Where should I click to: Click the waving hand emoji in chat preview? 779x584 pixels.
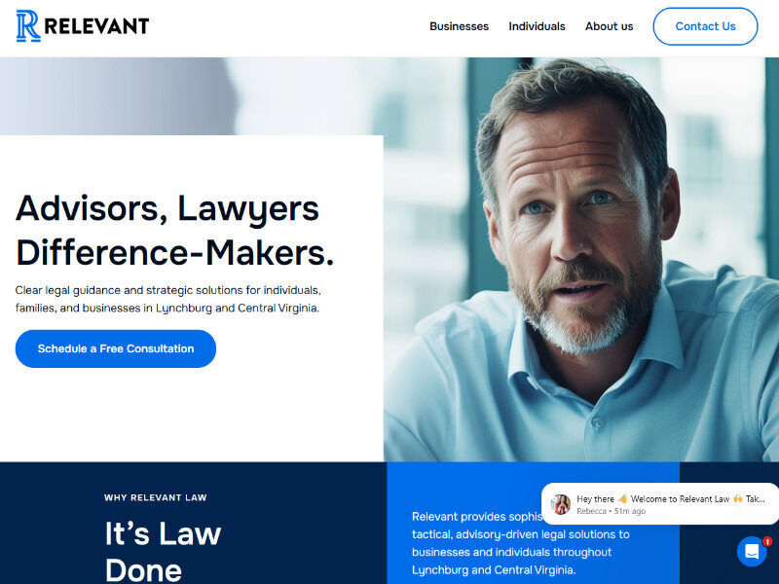[x=622, y=498]
